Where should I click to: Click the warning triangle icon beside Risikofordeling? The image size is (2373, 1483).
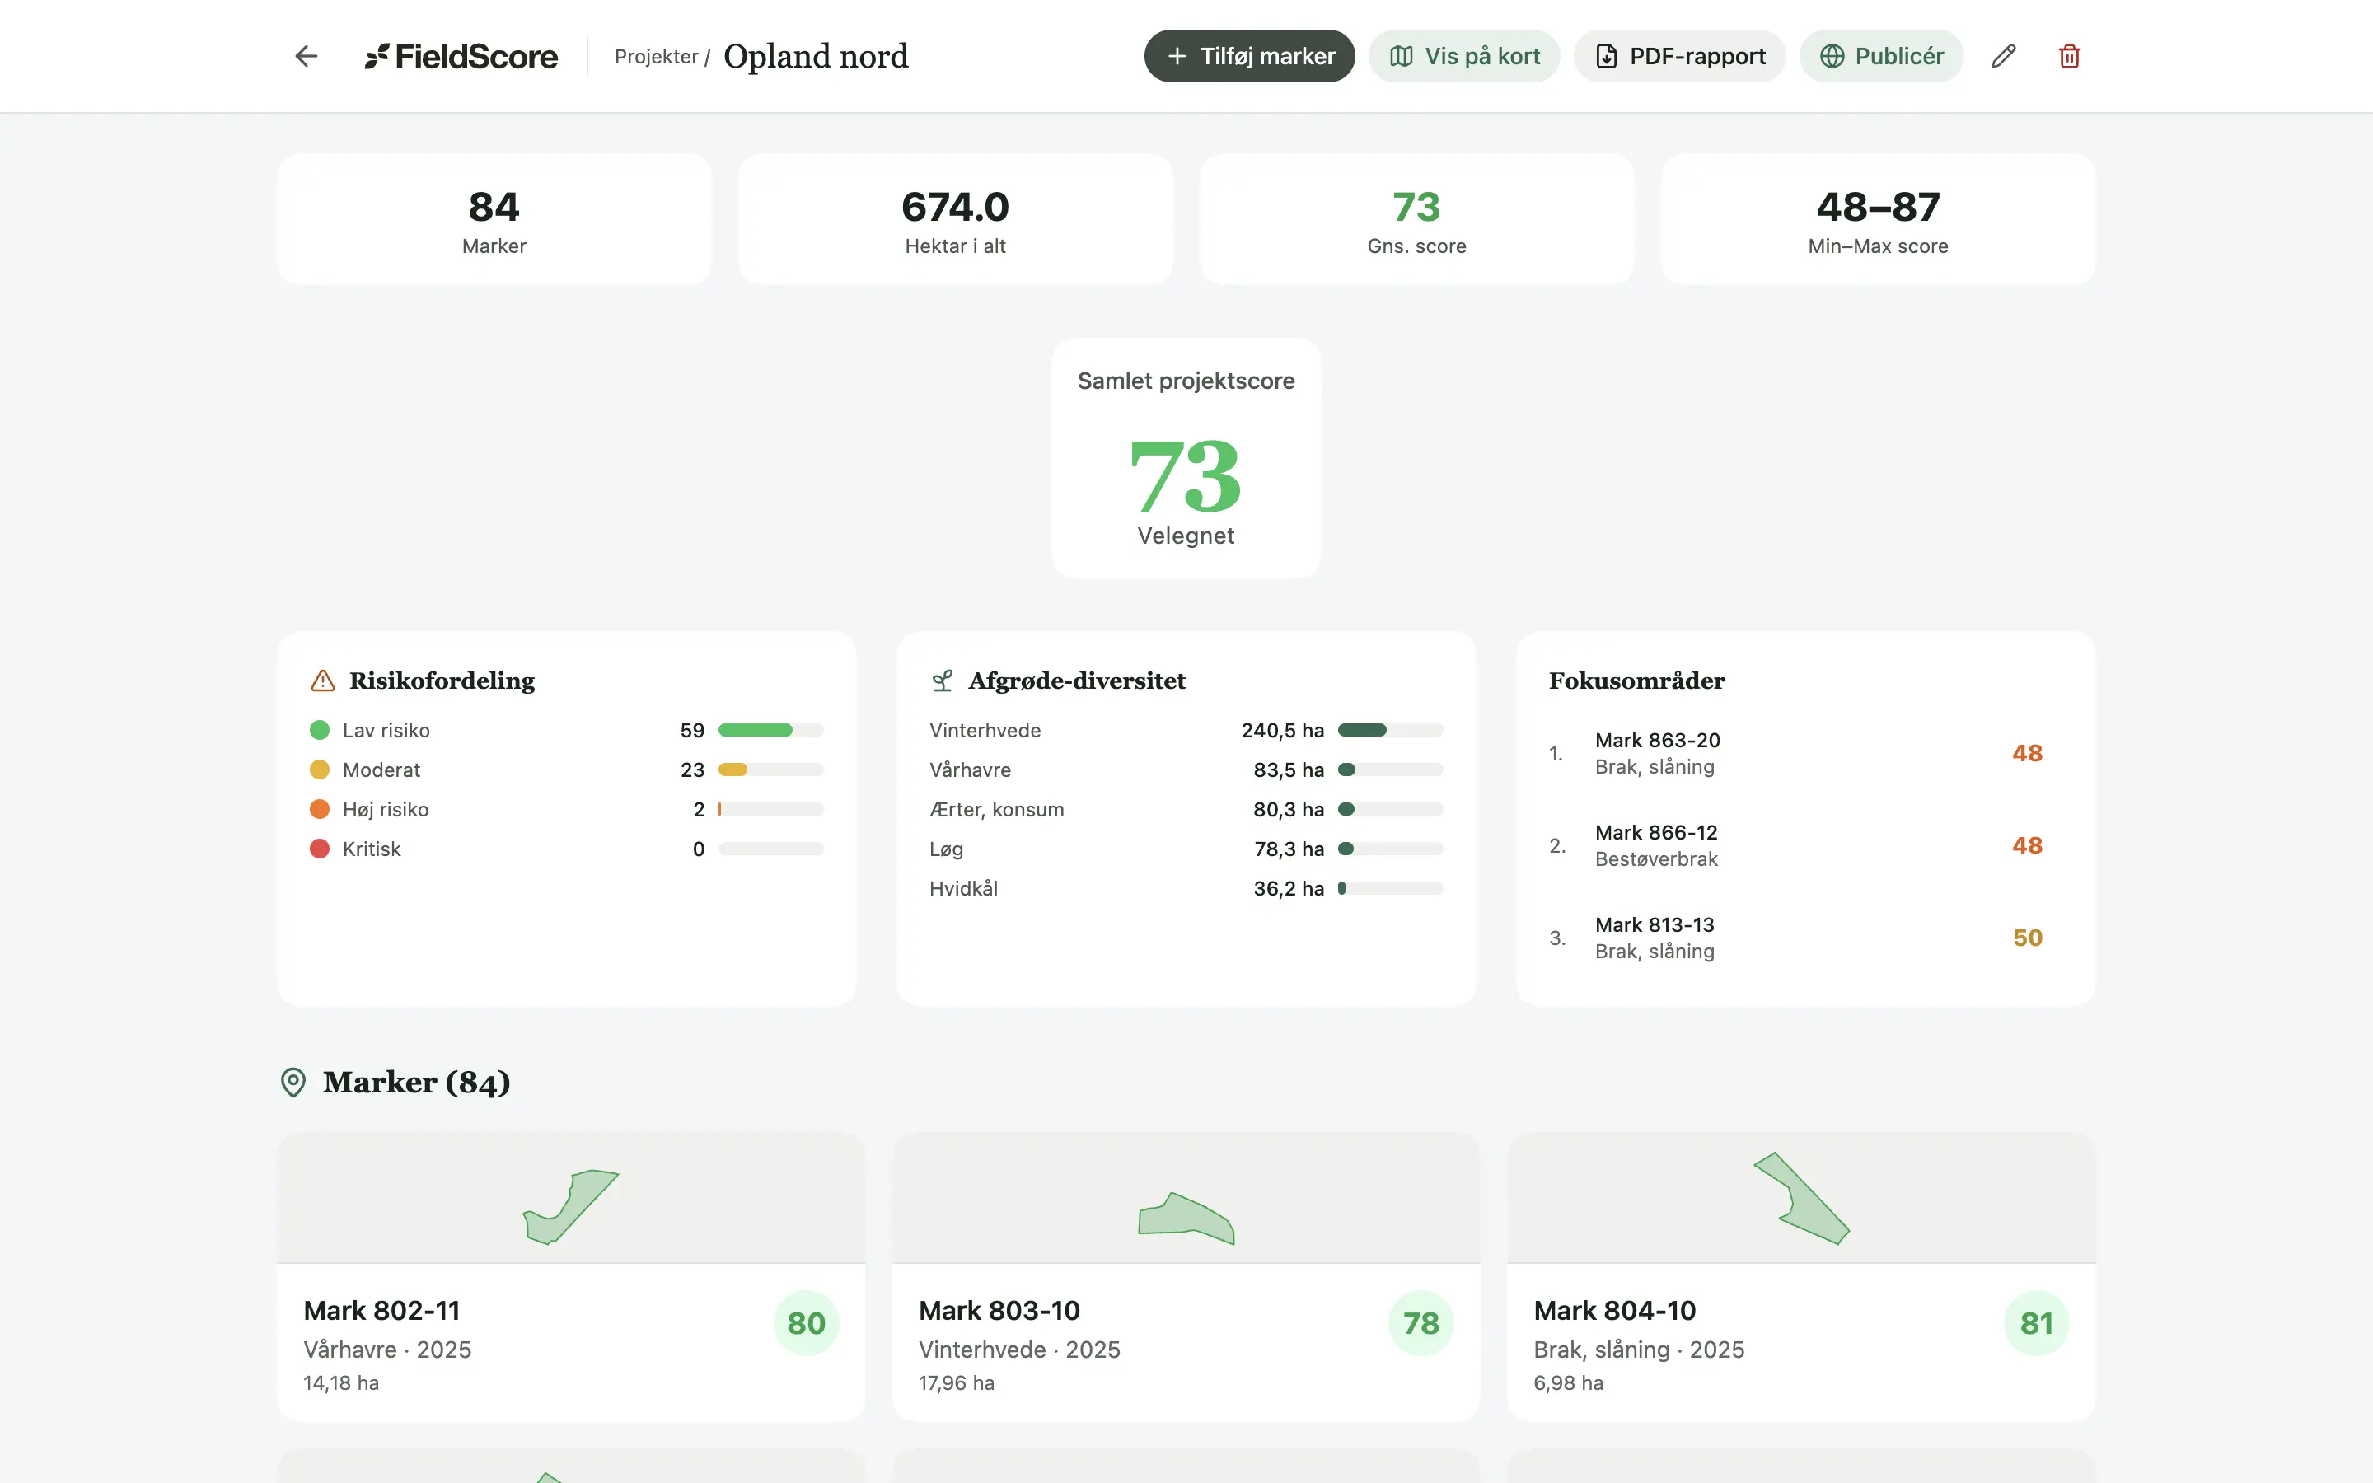(x=323, y=681)
